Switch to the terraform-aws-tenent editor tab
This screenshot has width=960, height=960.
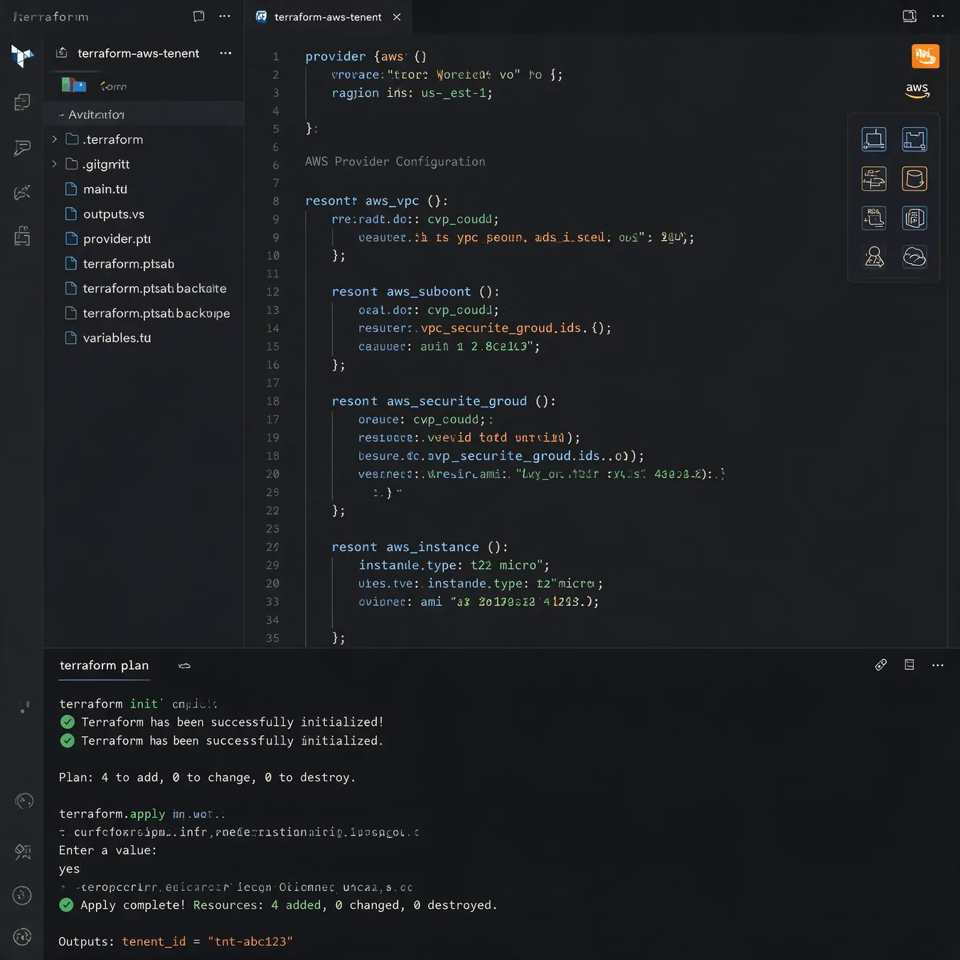click(328, 17)
